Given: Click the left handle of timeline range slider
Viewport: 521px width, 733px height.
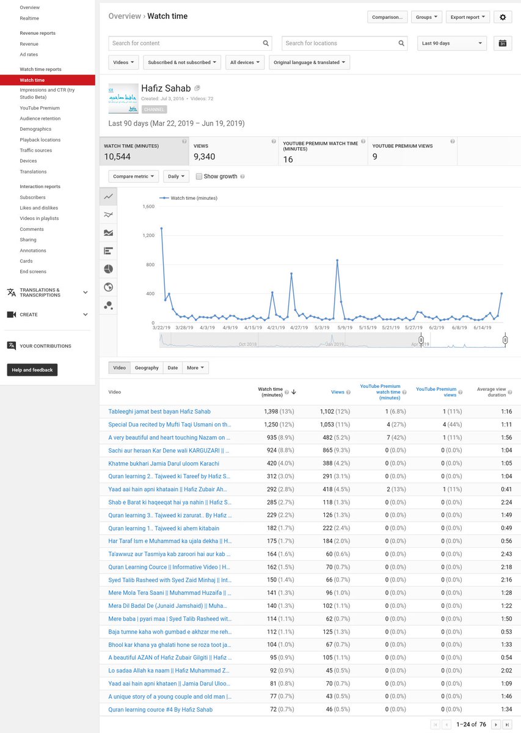Looking at the screenshot, I should point(421,340).
